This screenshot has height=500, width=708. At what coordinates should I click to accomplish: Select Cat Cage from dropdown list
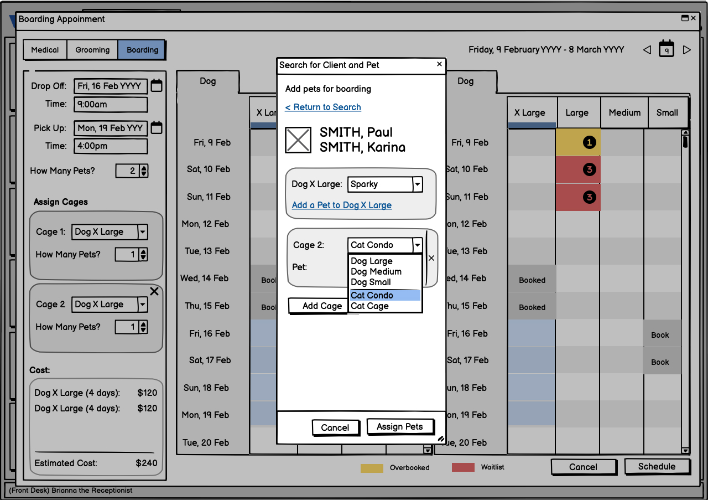[x=369, y=306]
